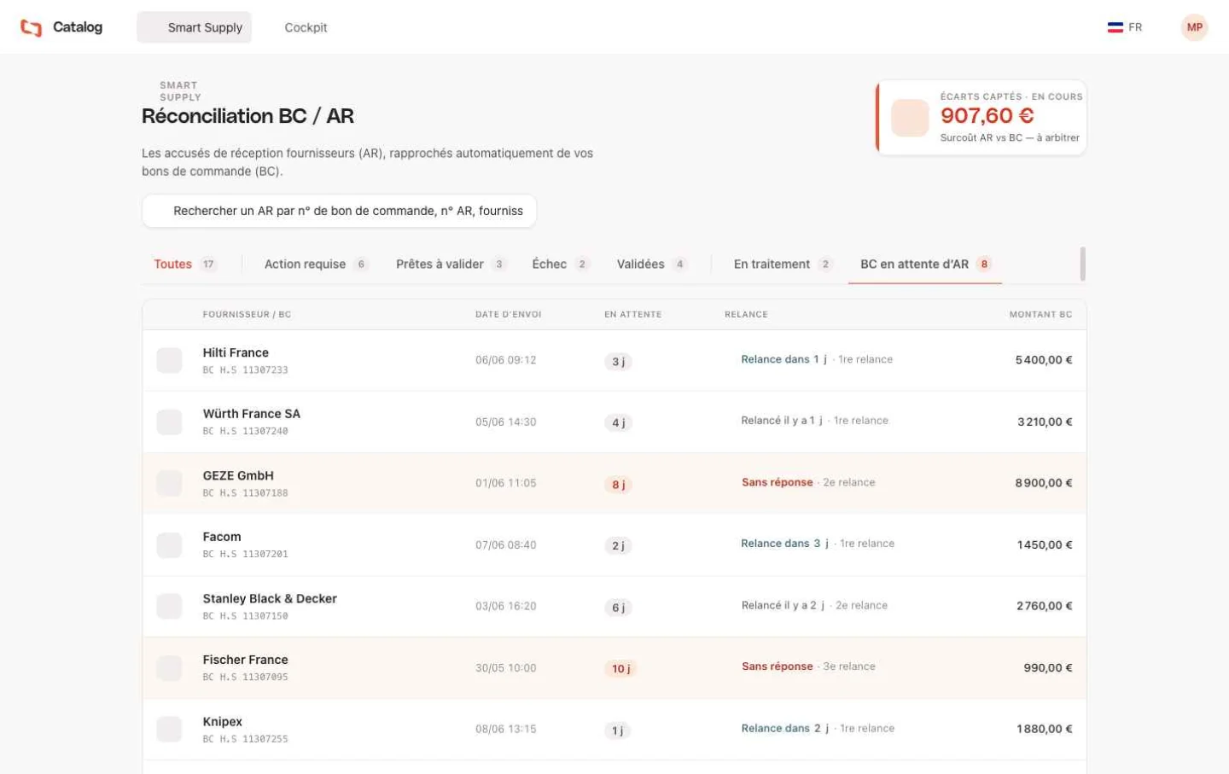Show the Toutes filter tab
The height and width of the screenshot is (774, 1229).
pyautogui.click(x=184, y=265)
